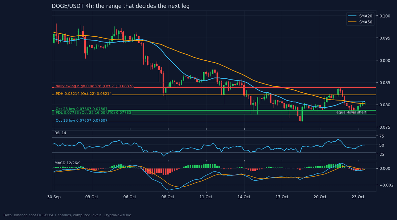Click the 06 Oct date label
Screen dimensions: 397x220
(x=130, y=197)
